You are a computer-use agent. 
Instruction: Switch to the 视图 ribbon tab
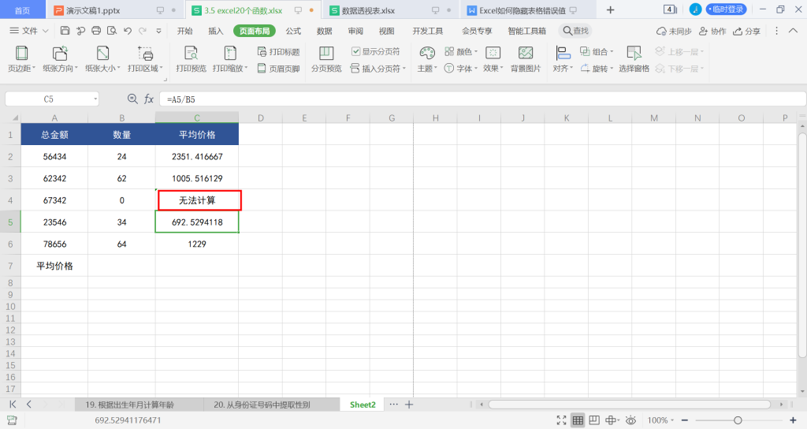click(386, 31)
